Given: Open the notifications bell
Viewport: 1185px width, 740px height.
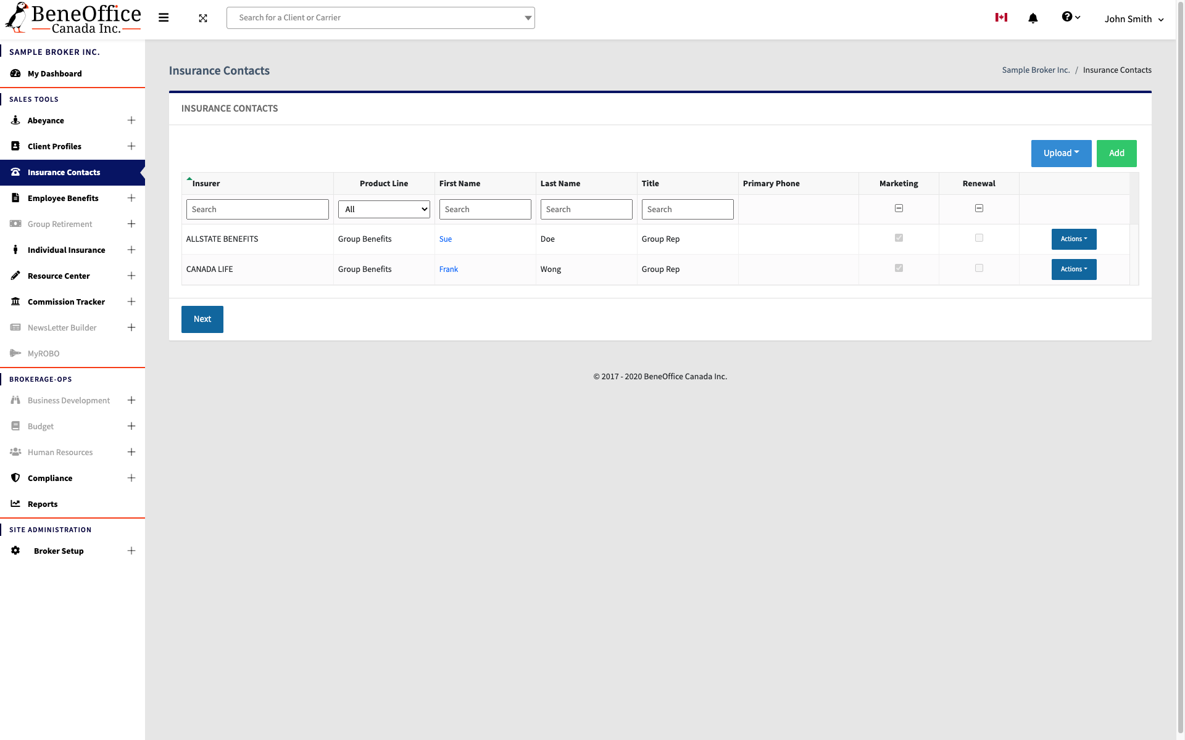Looking at the screenshot, I should (1033, 18).
